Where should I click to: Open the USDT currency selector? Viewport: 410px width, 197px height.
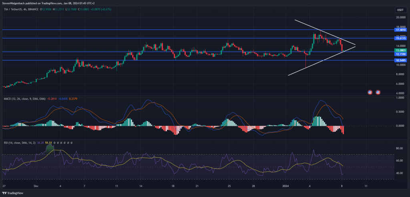coord(400,10)
